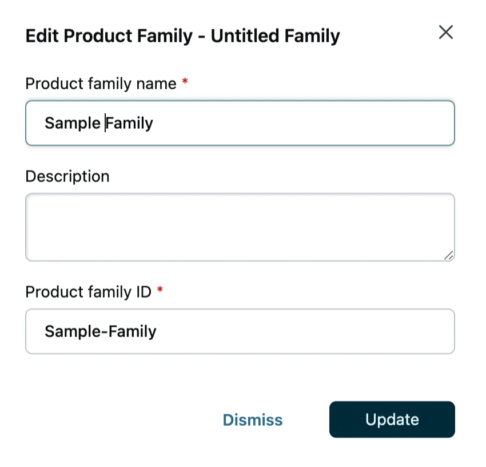The height and width of the screenshot is (467, 486).
Task: Place cursor after "Sample-Family" in the ID field
Action: tap(157, 331)
